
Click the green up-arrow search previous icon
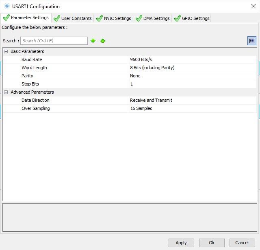(103, 41)
